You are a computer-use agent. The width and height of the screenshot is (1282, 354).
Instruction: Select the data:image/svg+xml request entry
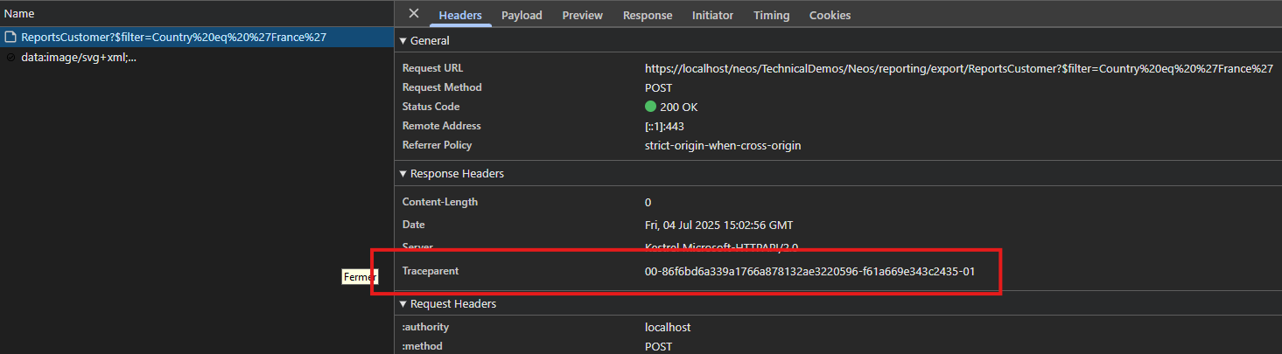[196, 58]
